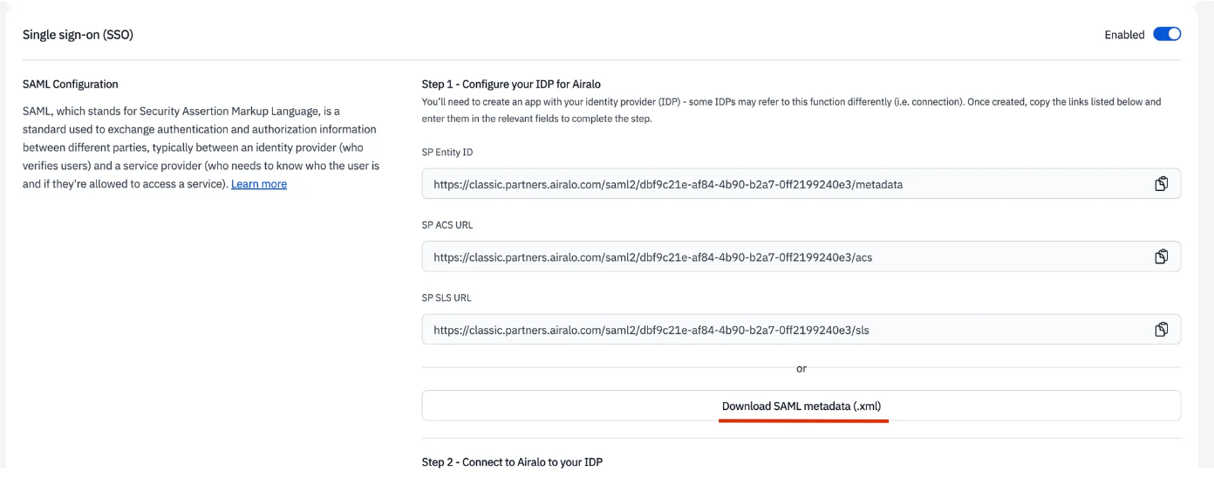
Task: Disable the Single sign-on Enabled switch
Action: point(1167,34)
